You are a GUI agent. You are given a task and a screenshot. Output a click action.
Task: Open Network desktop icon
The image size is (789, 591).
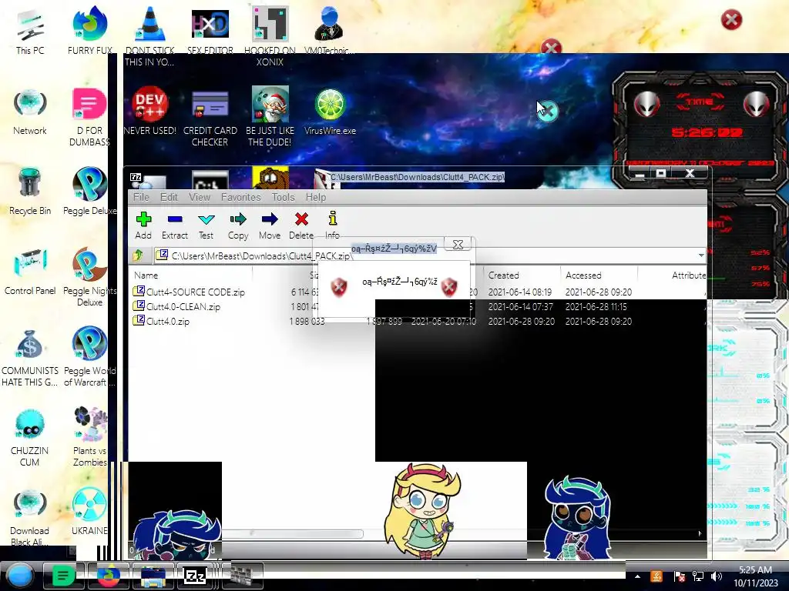[x=30, y=112]
